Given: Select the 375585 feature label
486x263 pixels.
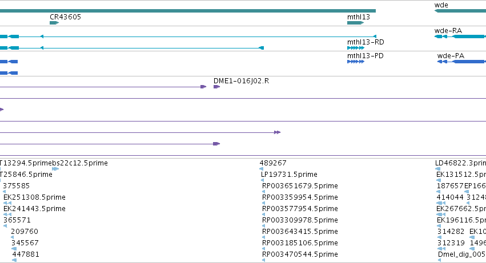Looking at the screenshot, I should point(17,186).
